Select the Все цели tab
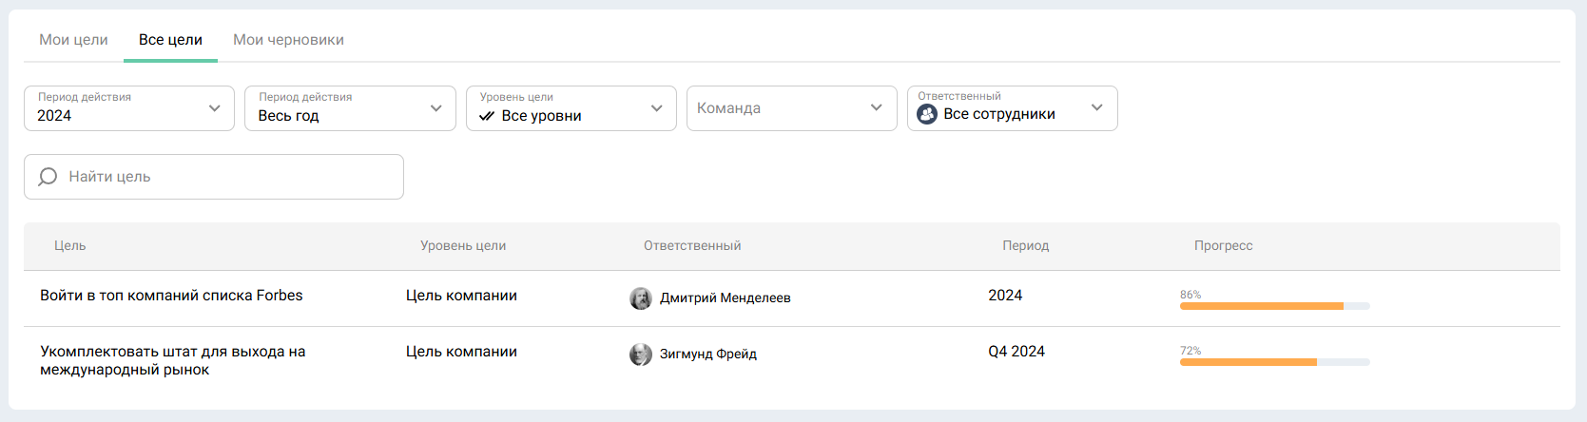This screenshot has height=422, width=1587. [x=170, y=40]
